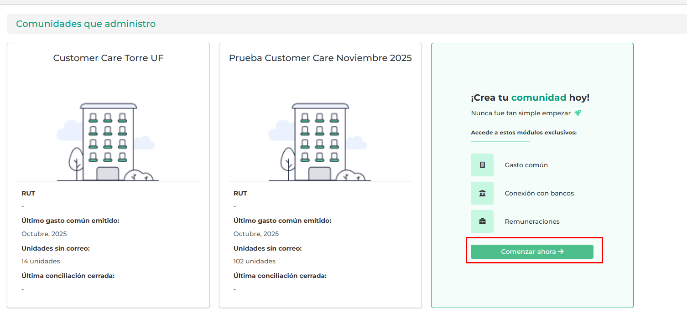Click the Accede a estos módulos exclusivos text
This screenshot has width=687, height=329.
[524, 133]
